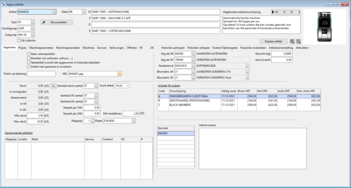Select barcode entry MA0641
The image size is (351, 188).
[x=175, y=134]
